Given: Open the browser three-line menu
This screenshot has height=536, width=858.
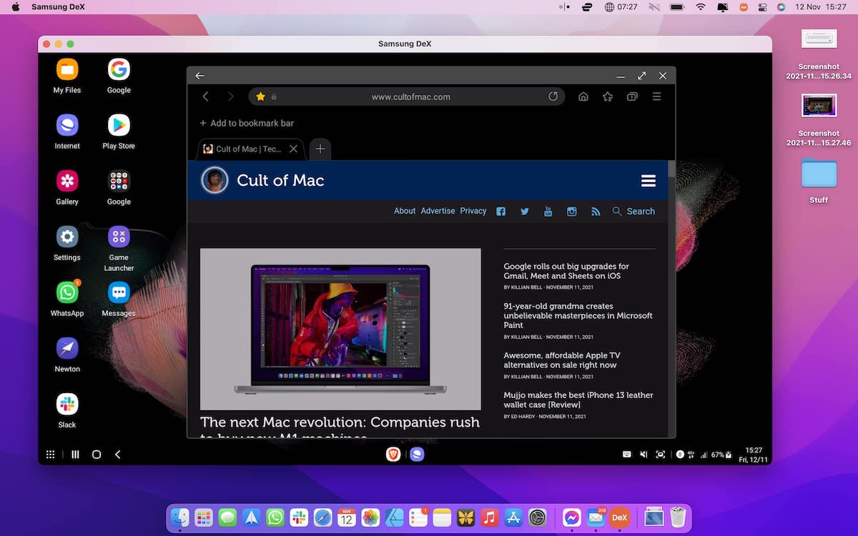Looking at the screenshot, I should click(656, 96).
